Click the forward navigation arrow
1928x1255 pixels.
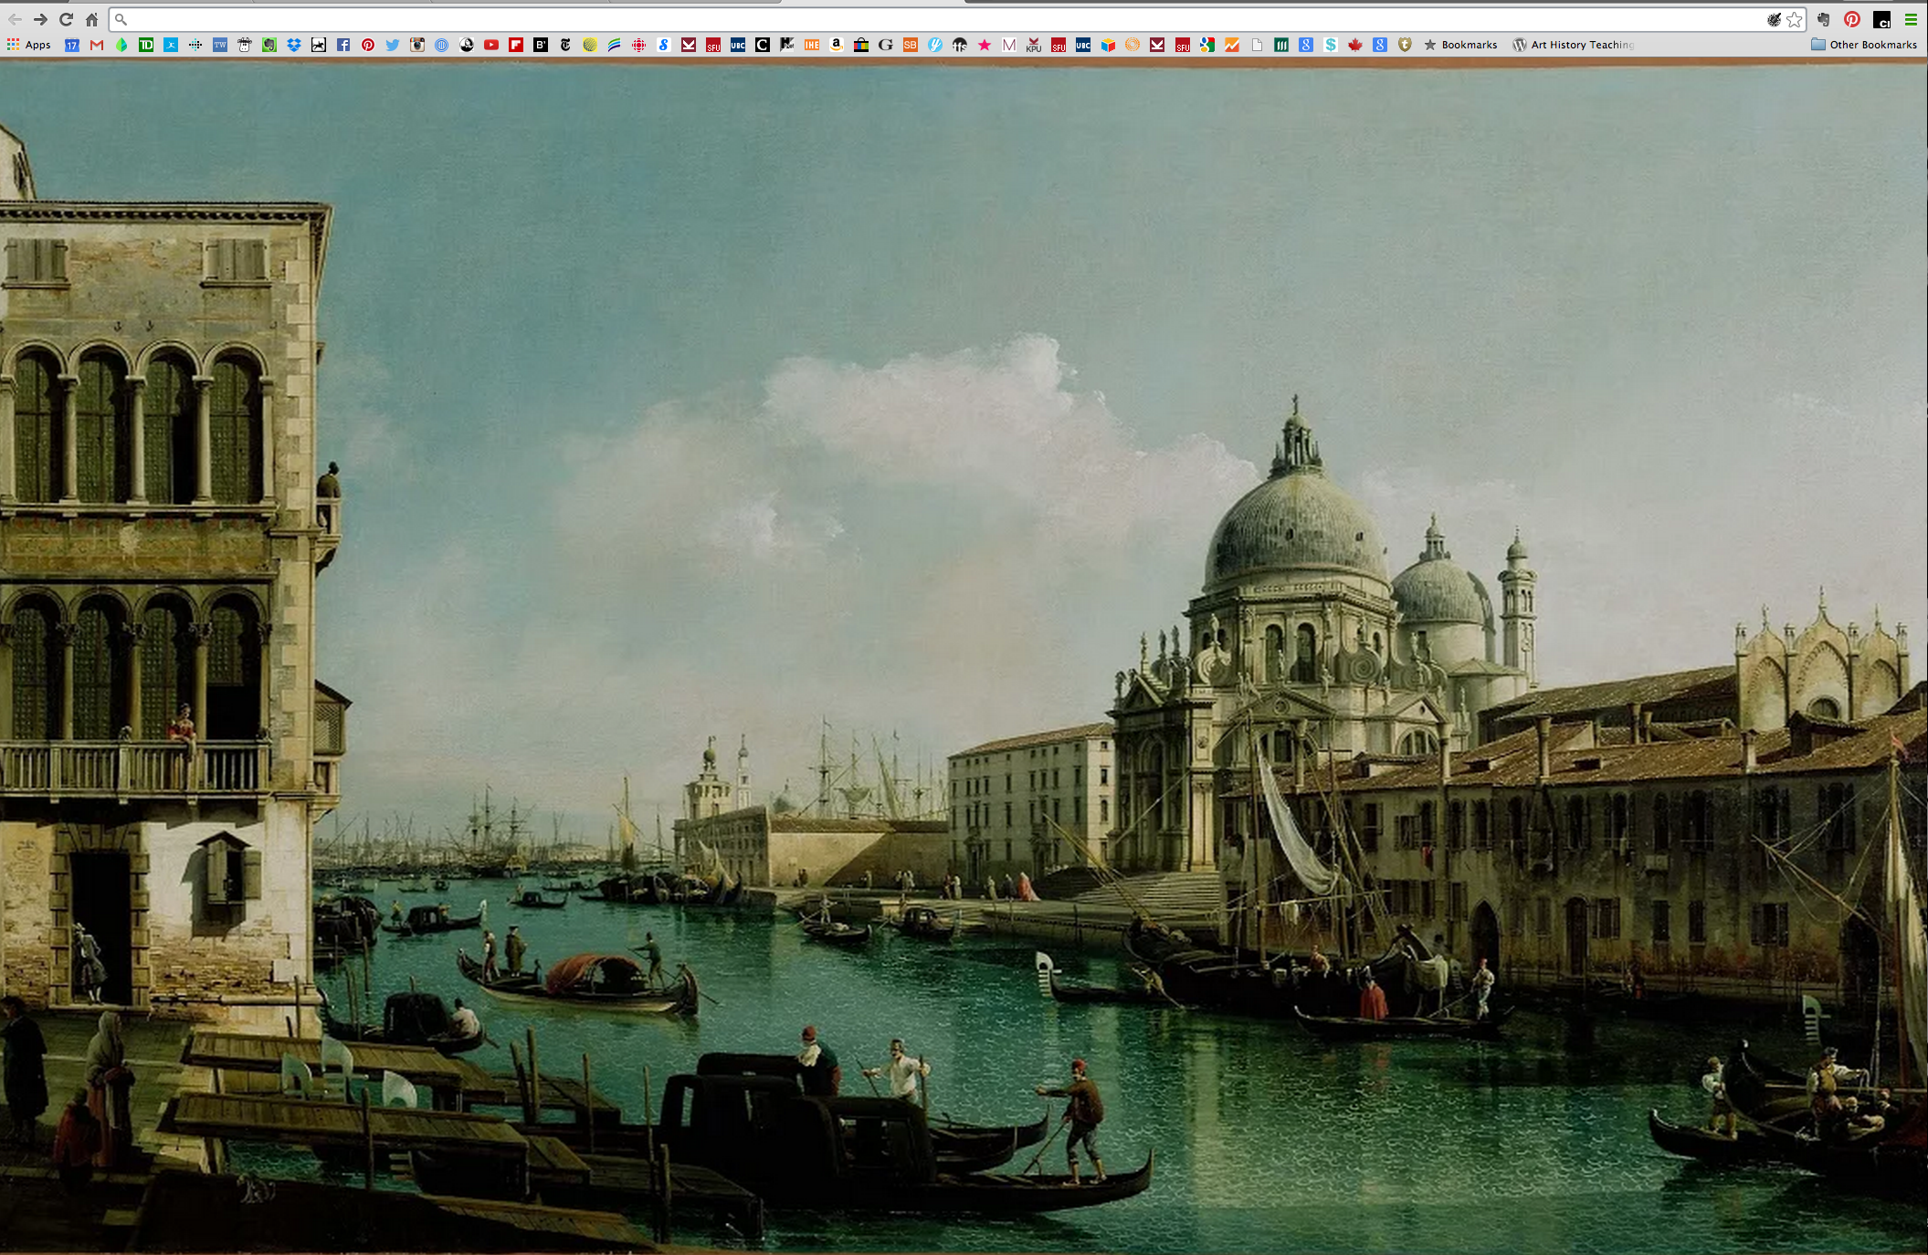click(x=40, y=19)
